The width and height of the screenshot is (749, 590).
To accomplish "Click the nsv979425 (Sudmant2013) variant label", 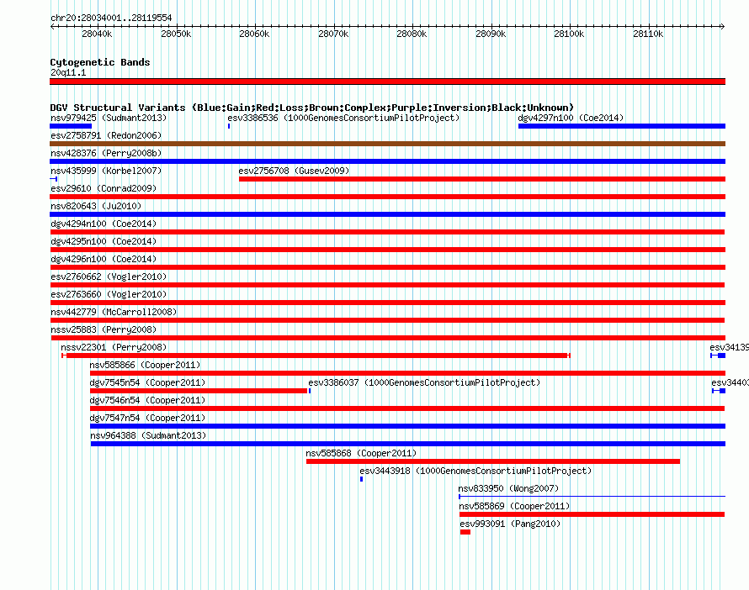I will click(109, 118).
